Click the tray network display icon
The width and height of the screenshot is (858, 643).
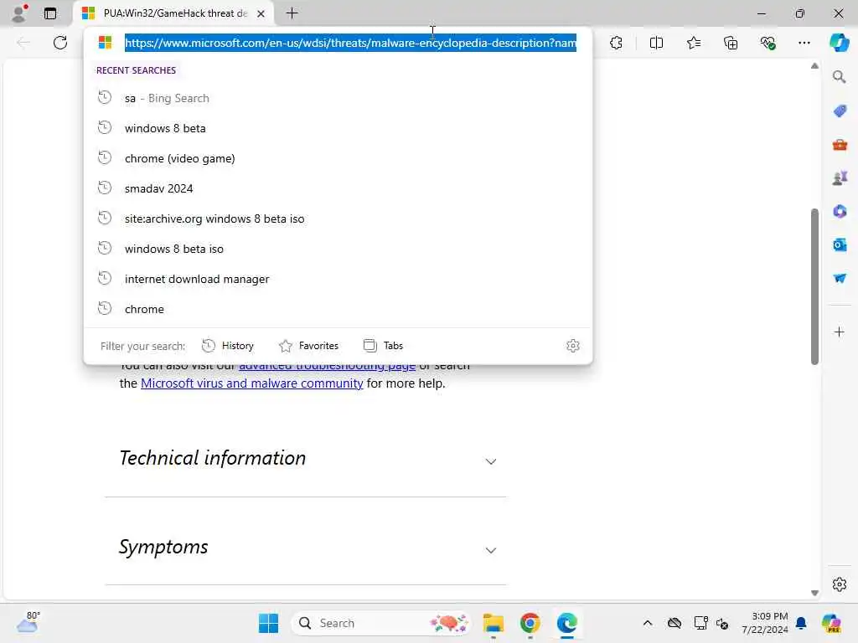700,623
